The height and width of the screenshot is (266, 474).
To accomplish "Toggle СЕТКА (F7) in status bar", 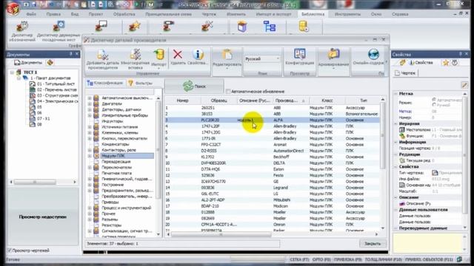I will point(299,259).
